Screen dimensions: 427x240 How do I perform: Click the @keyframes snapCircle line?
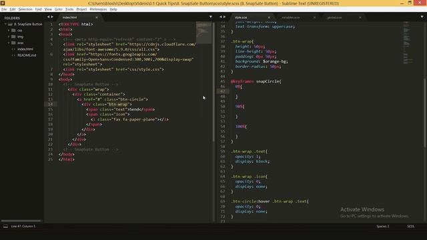pos(256,81)
